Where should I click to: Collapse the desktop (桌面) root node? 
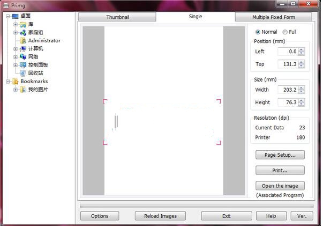[x=8, y=16]
